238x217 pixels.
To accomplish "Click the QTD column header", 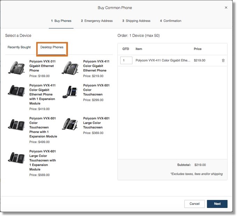I will click(126, 49).
